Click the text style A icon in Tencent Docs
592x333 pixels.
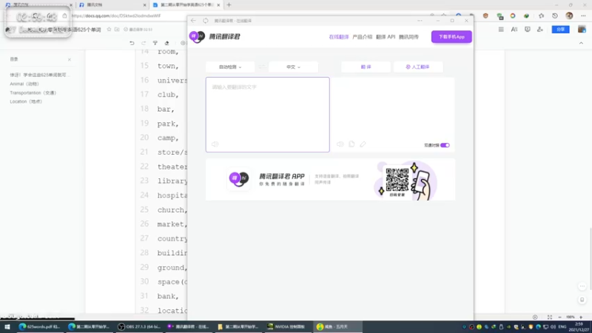[x=514, y=30]
